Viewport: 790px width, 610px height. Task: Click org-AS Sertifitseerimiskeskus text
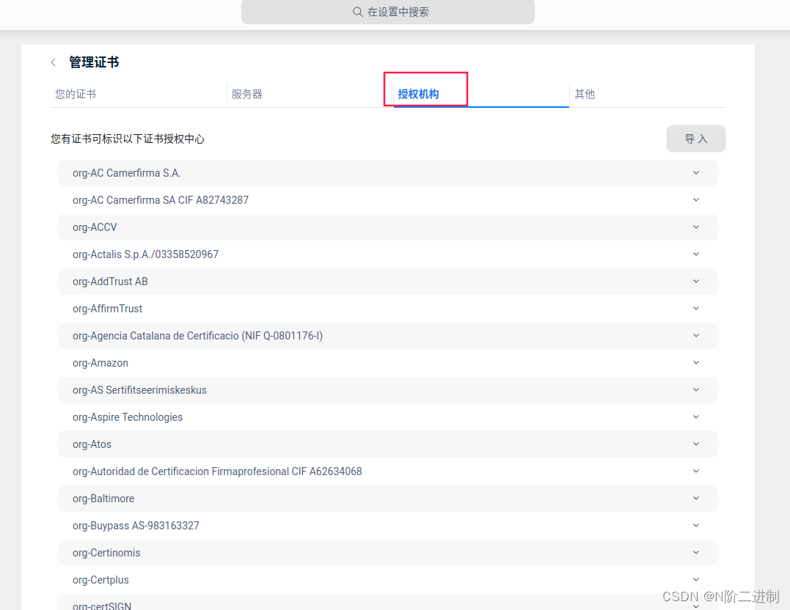[139, 390]
